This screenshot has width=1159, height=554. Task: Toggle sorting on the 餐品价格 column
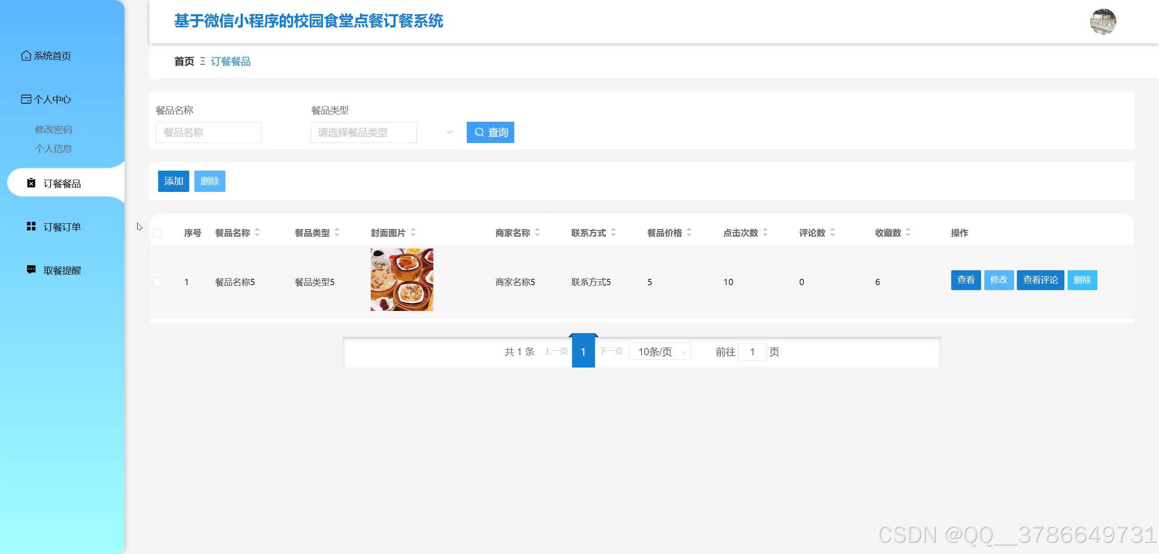coord(689,233)
